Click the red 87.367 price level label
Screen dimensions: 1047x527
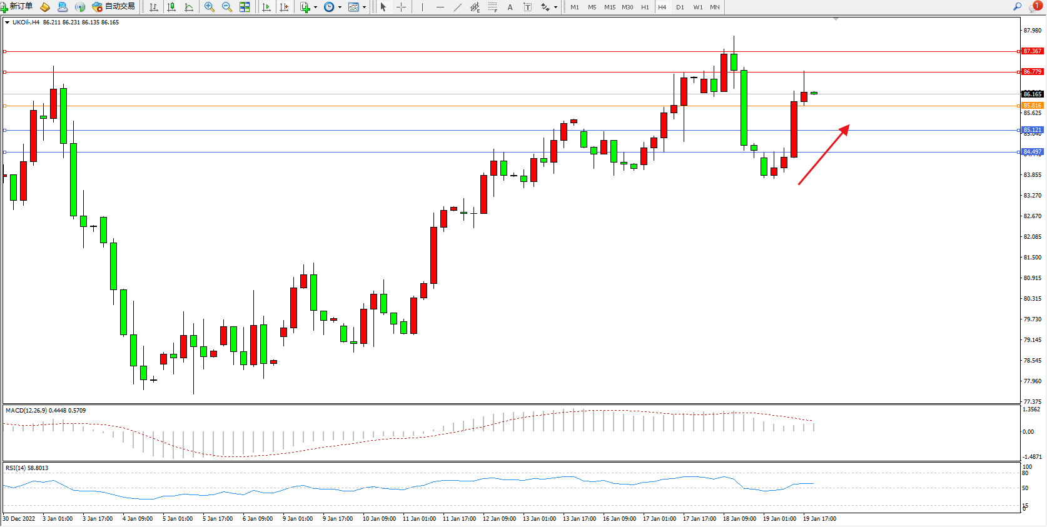(x=1032, y=51)
